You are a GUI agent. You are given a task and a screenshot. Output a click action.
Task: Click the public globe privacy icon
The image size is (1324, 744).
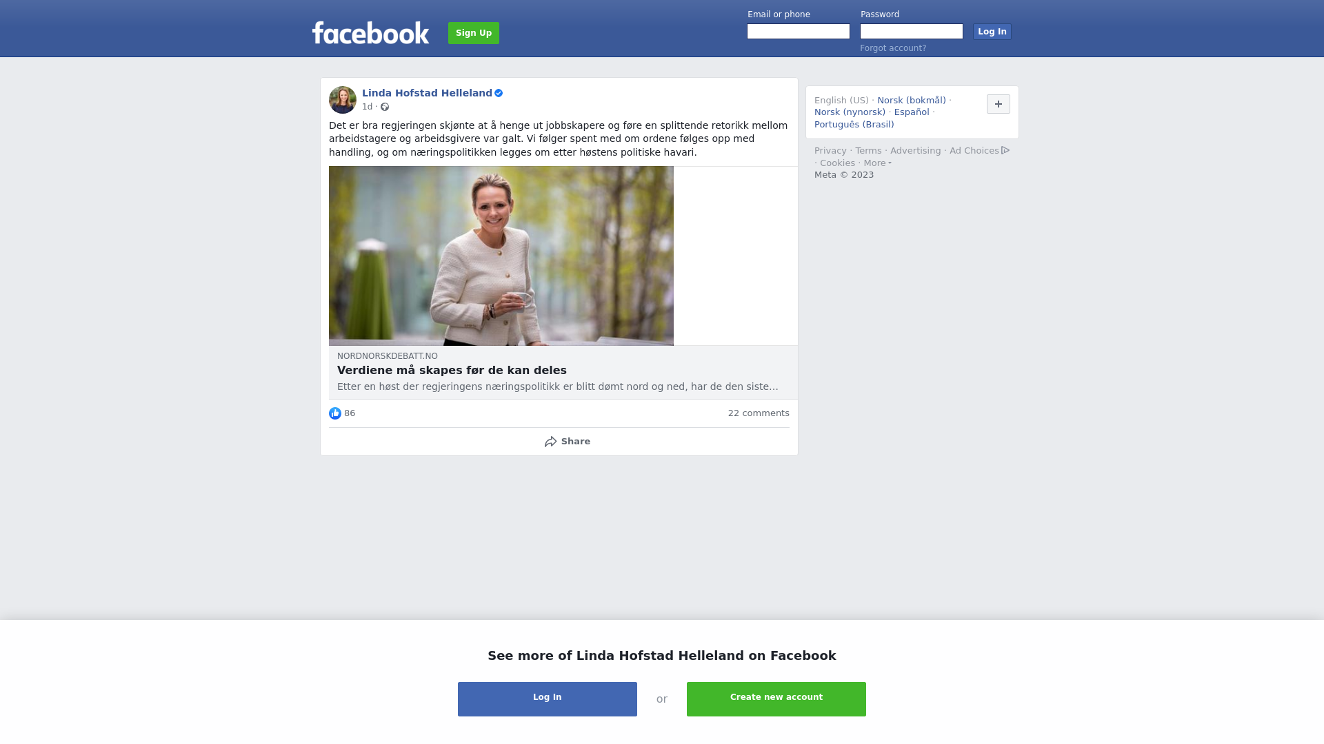(x=385, y=107)
